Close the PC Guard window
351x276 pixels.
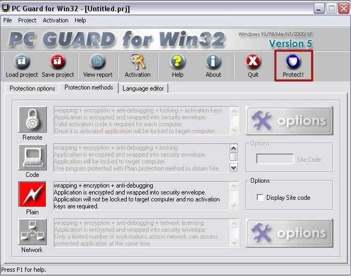(344, 9)
